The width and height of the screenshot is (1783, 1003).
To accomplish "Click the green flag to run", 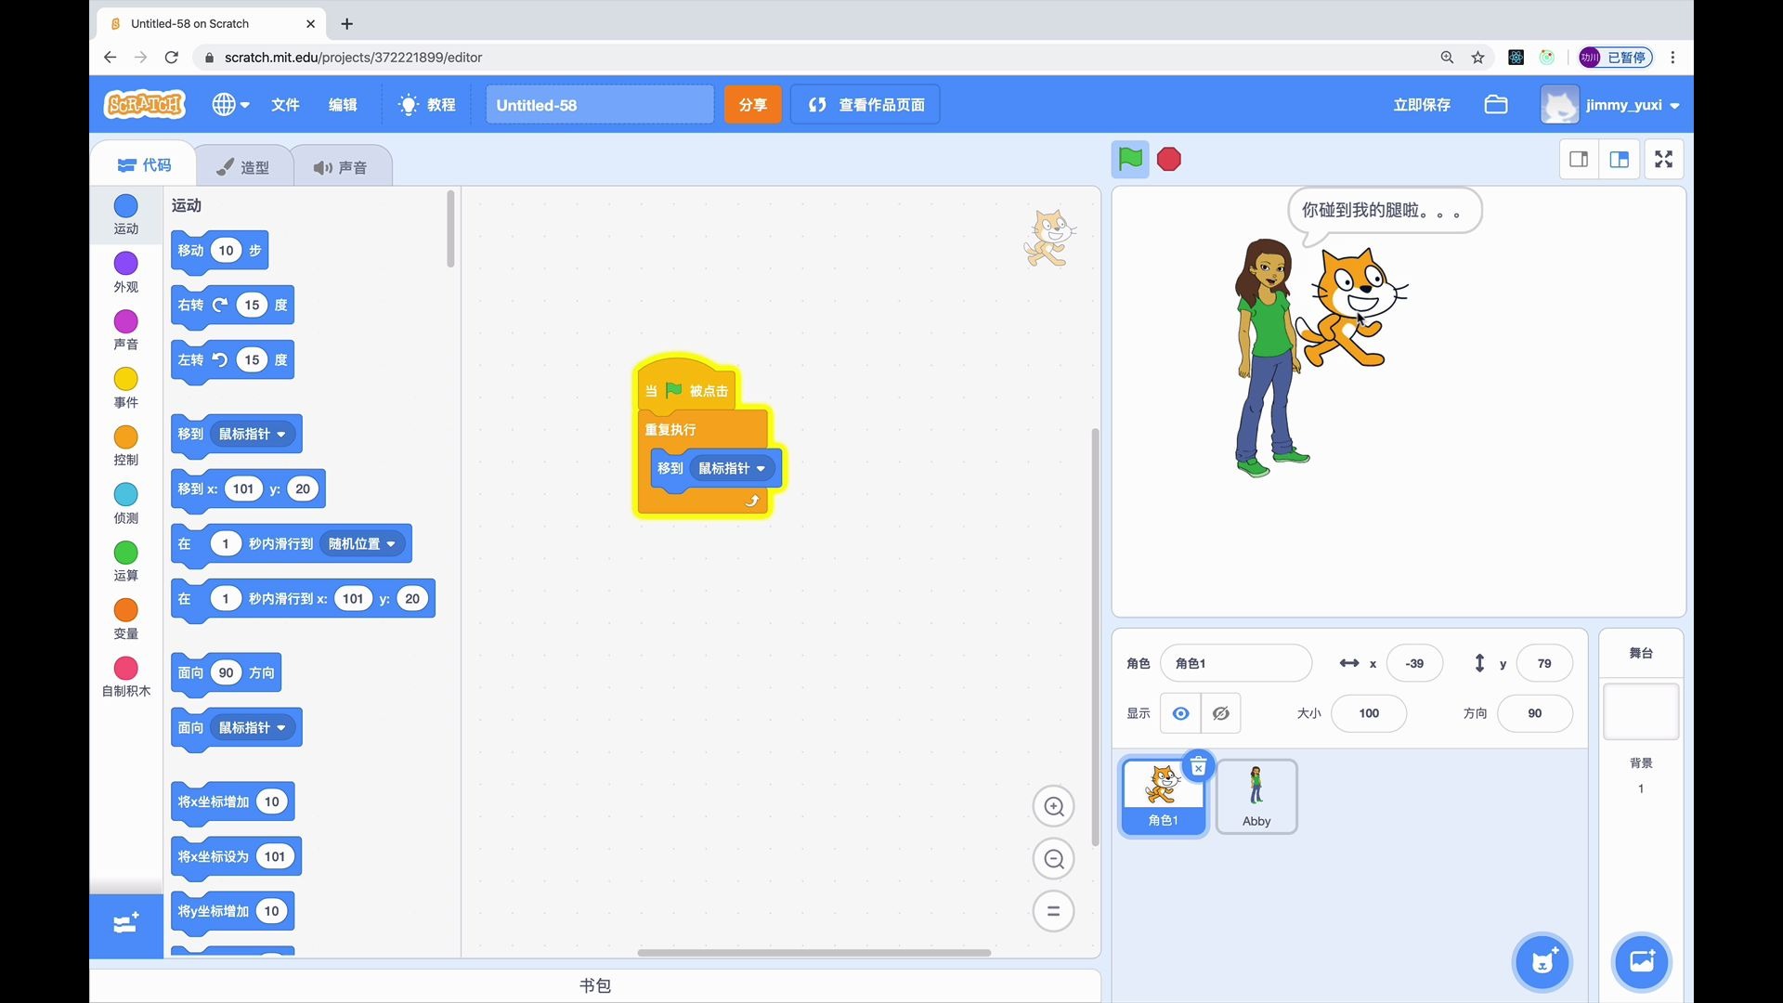I will point(1130,160).
